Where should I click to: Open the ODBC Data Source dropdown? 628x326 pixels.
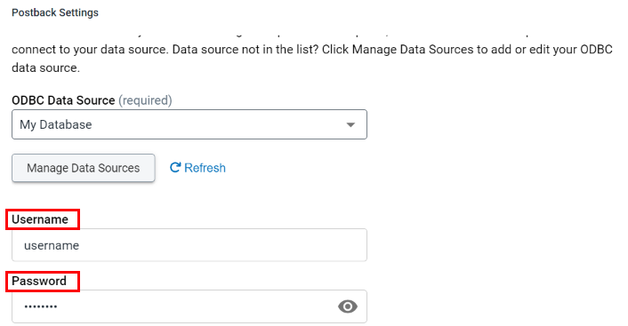tap(189, 124)
